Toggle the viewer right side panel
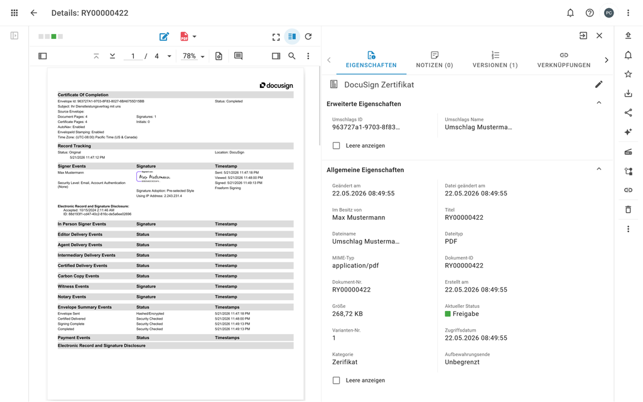Viewport: 643px width, 402px height. pos(276,56)
